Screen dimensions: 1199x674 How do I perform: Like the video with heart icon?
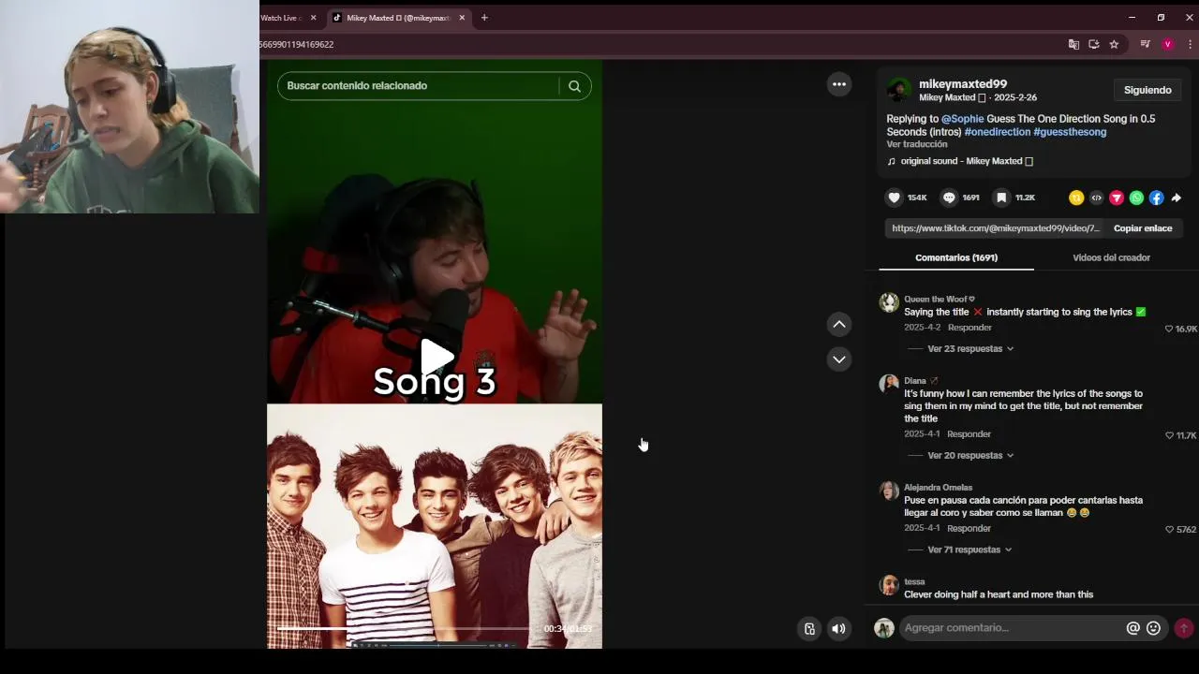(x=895, y=198)
